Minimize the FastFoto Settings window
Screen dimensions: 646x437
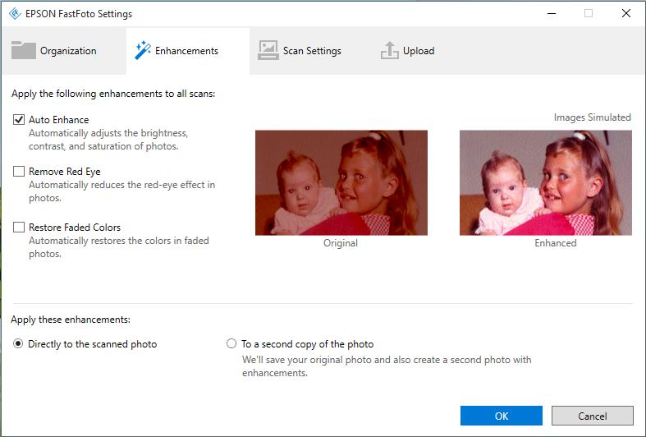[551, 14]
